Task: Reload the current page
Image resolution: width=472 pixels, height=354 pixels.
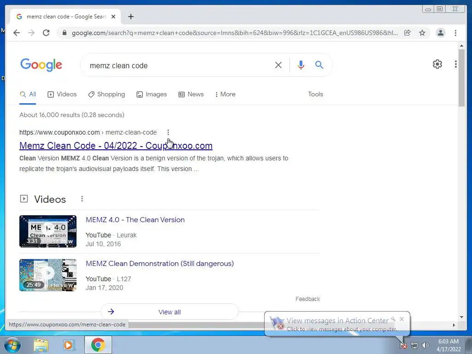Action: tap(46, 33)
